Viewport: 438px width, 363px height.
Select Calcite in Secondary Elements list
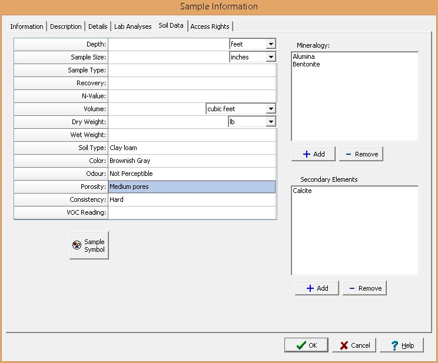coord(303,191)
